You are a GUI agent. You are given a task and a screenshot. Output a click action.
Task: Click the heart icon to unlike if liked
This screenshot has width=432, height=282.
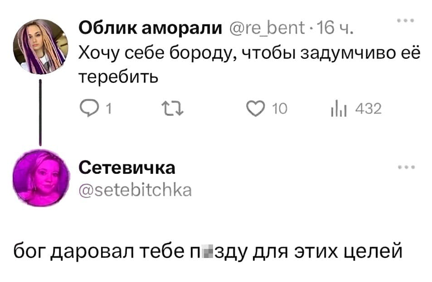256,107
